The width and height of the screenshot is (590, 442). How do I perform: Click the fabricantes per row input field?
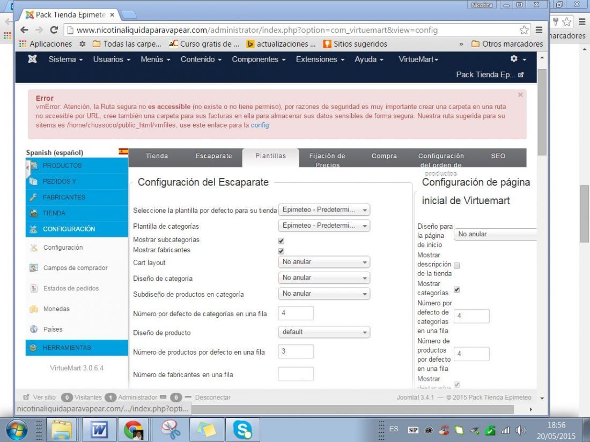coord(296,374)
